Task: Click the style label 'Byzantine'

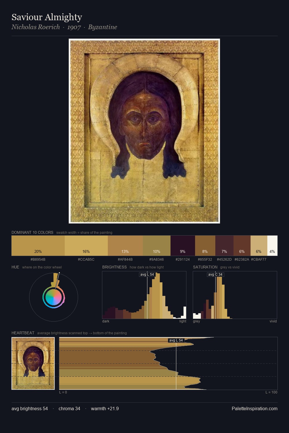Action: tap(103, 27)
